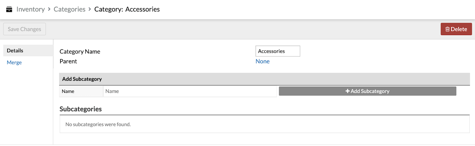Click the 'No subcategories were found' message
475x146 pixels.
(x=98, y=125)
